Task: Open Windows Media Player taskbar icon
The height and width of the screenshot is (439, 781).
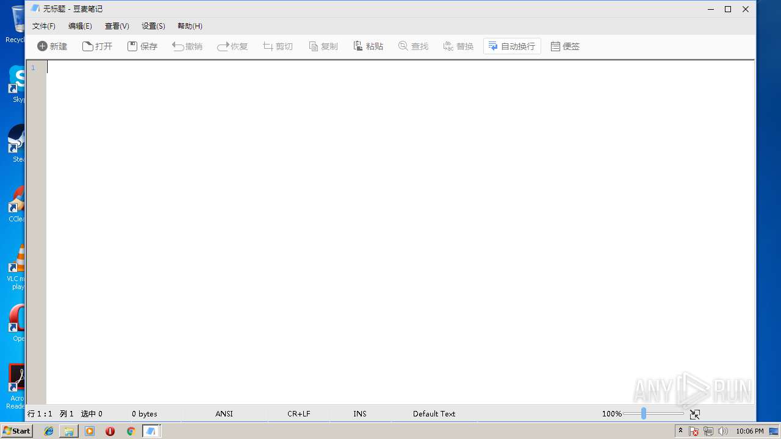Action: click(x=90, y=431)
